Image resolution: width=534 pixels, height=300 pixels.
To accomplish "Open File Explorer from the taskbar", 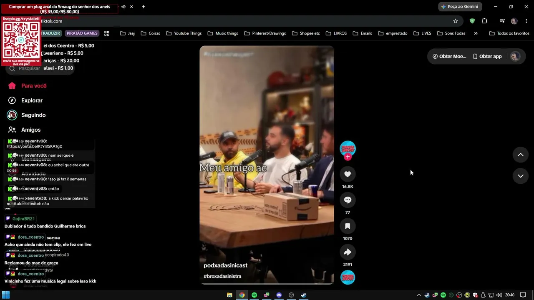I will pyautogui.click(x=229, y=295).
